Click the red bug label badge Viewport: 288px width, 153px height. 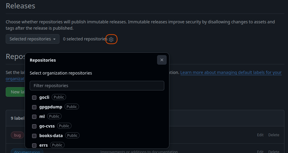17,135
